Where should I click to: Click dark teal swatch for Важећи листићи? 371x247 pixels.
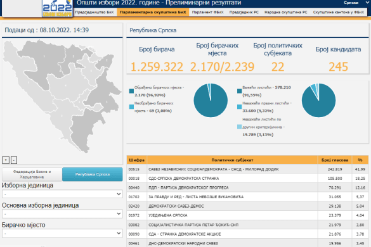[240, 91]
